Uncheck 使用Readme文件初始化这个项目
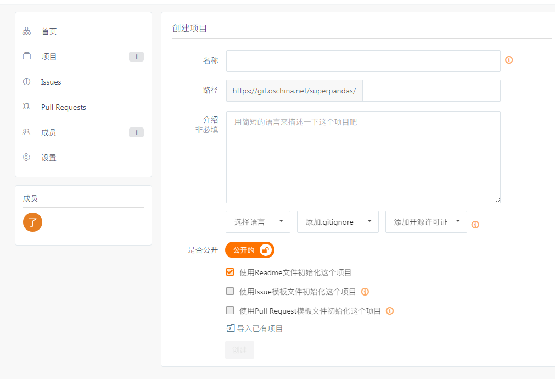This screenshot has height=379, width=555. [x=230, y=272]
